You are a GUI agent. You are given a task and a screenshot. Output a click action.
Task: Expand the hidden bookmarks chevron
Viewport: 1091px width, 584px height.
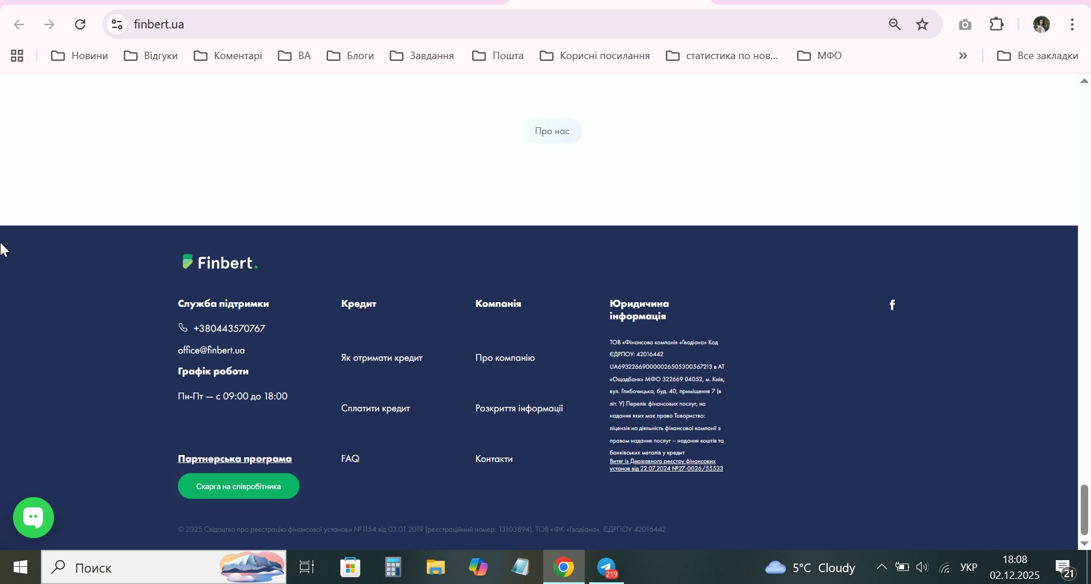[963, 56]
